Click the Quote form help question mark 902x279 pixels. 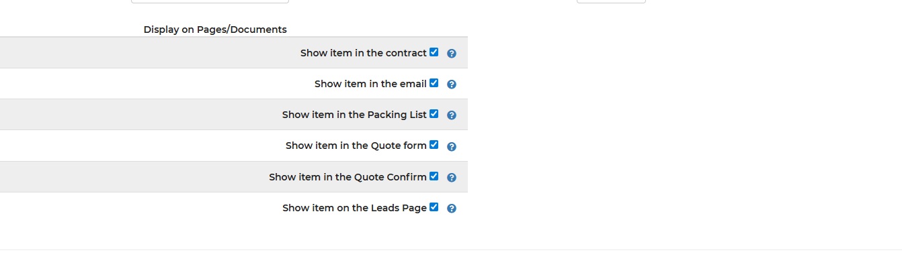click(452, 146)
